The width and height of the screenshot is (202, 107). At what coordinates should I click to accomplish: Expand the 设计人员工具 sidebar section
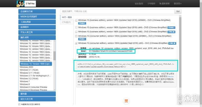point(37,99)
